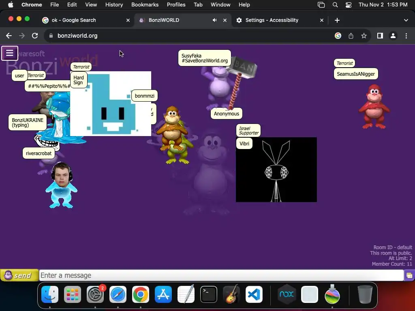Bookmark this page with the star icon
415x311 pixels.
pos(364,36)
